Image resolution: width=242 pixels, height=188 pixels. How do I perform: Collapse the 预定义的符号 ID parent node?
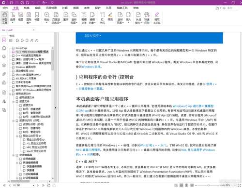coord(17,136)
